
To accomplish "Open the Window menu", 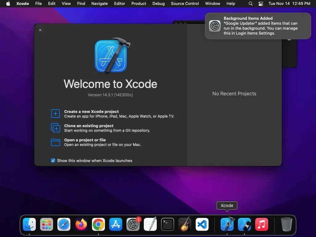I will tap(213, 3).
